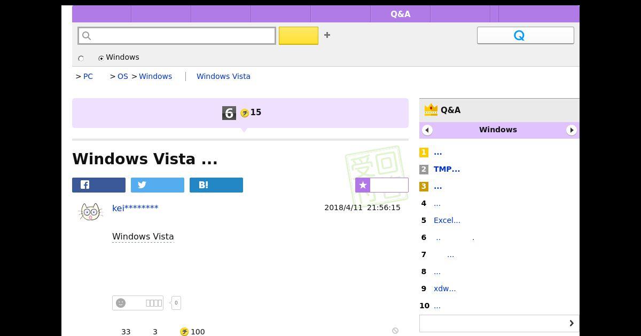Open ranking item number 8
This screenshot has height=336, width=641.
pyautogui.click(x=437, y=272)
